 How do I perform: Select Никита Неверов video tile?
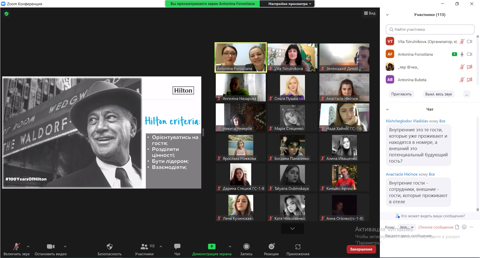[x=241, y=117]
